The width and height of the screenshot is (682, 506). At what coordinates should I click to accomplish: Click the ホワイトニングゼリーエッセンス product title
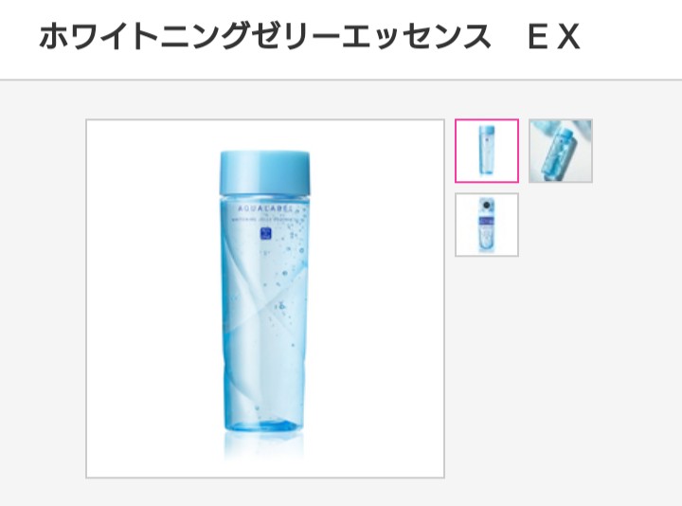point(265,36)
